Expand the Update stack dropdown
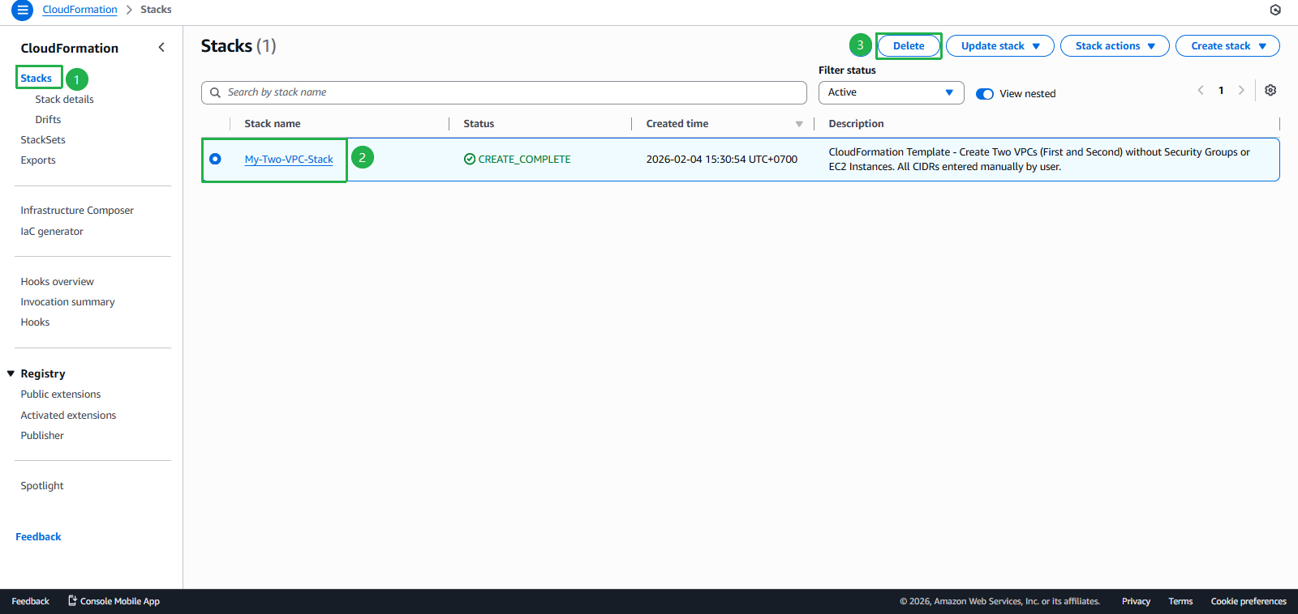 point(1000,46)
